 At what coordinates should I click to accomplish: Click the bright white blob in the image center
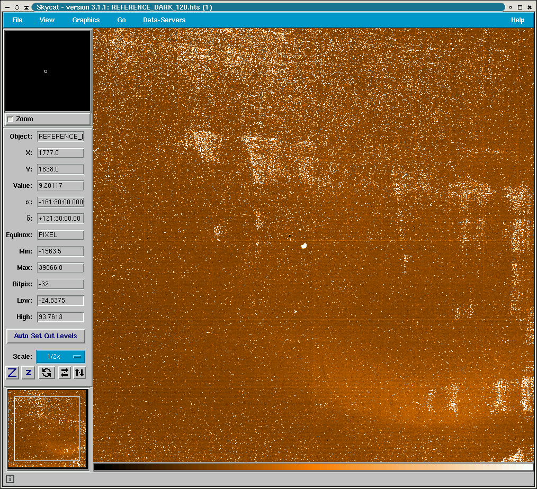304,245
